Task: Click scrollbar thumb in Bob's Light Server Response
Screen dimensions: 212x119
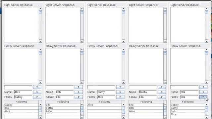Action: [x=82, y=12]
